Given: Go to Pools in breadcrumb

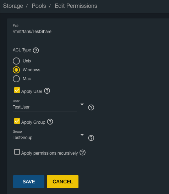Looking at the screenshot, I should (x=39, y=6).
